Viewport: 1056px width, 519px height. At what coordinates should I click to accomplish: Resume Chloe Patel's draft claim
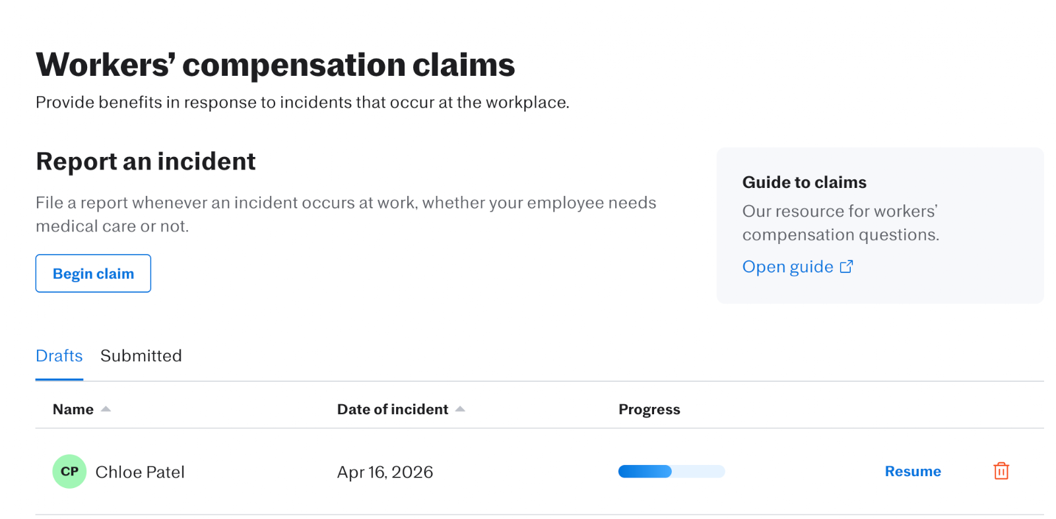click(912, 472)
